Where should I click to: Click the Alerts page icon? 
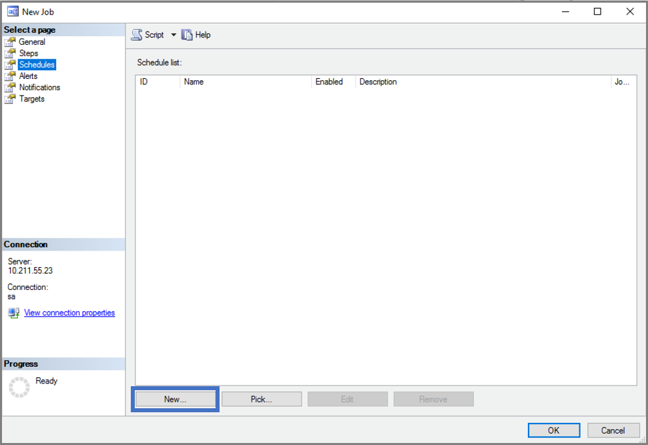click(x=10, y=76)
